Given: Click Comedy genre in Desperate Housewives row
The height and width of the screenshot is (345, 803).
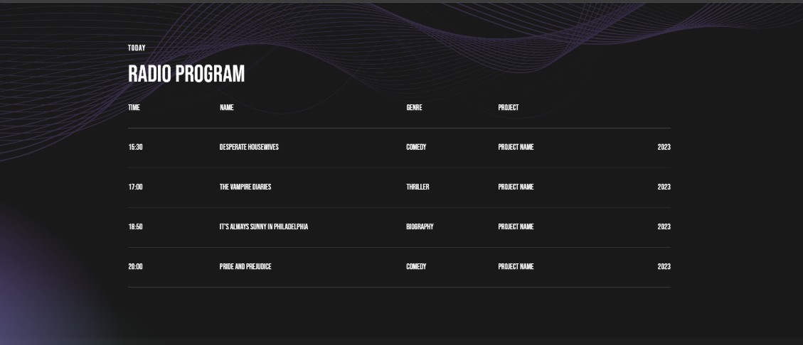Looking at the screenshot, I should [x=416, y=147].
